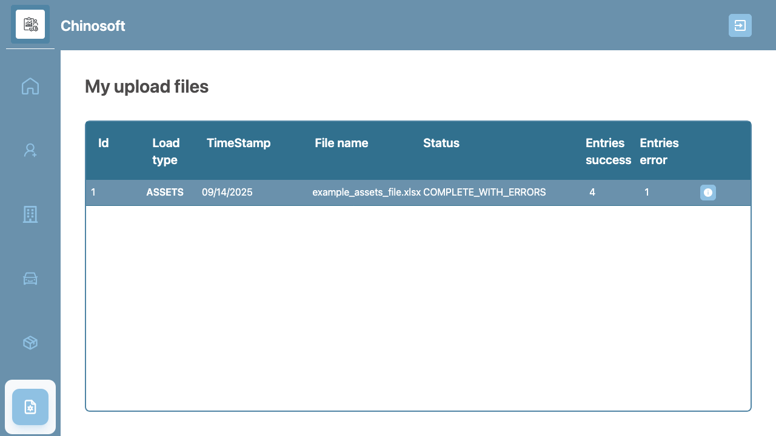
Task: Open the info button on the upload row
Action: pos(708,193)
